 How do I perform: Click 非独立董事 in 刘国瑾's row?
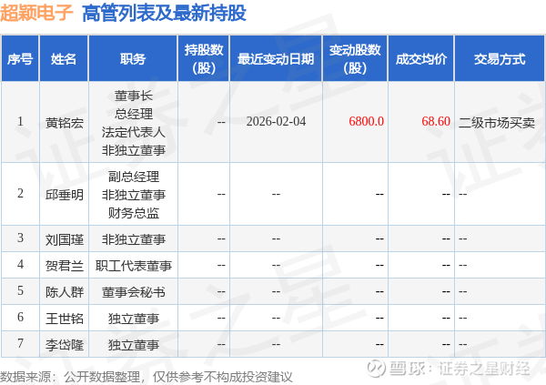[x=134, y=239]
